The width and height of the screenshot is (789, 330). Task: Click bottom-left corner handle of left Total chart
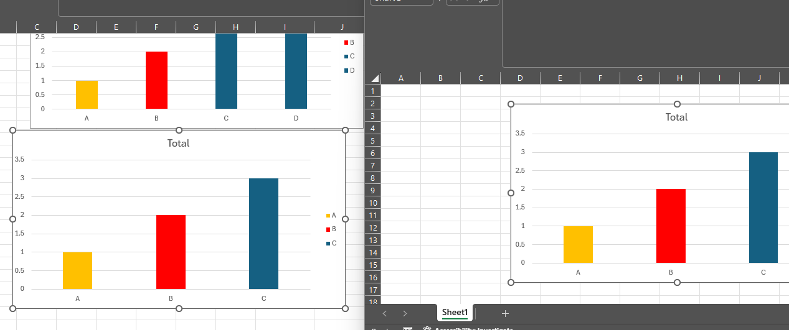pos(12,308)
